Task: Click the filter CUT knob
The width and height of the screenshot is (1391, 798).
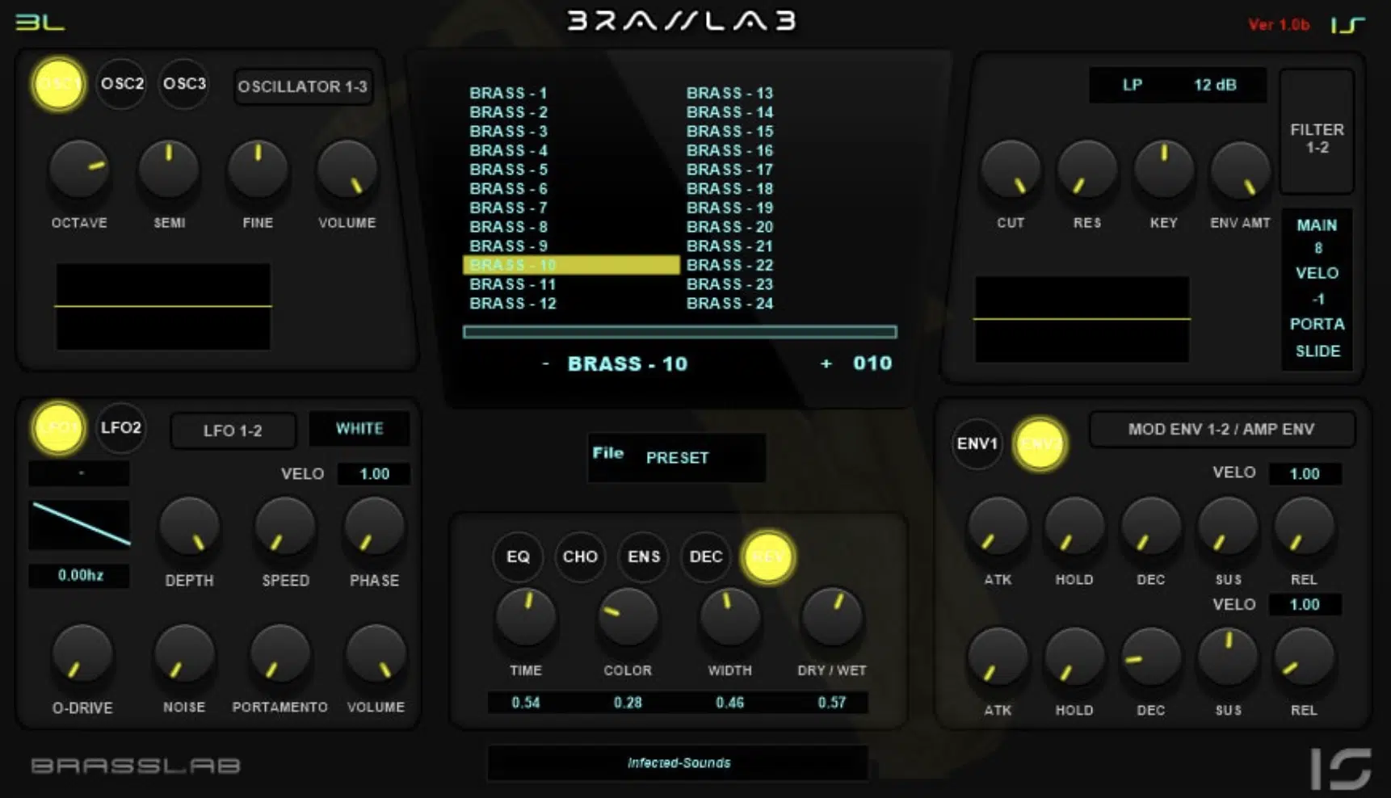Action: click(1011, 170)
